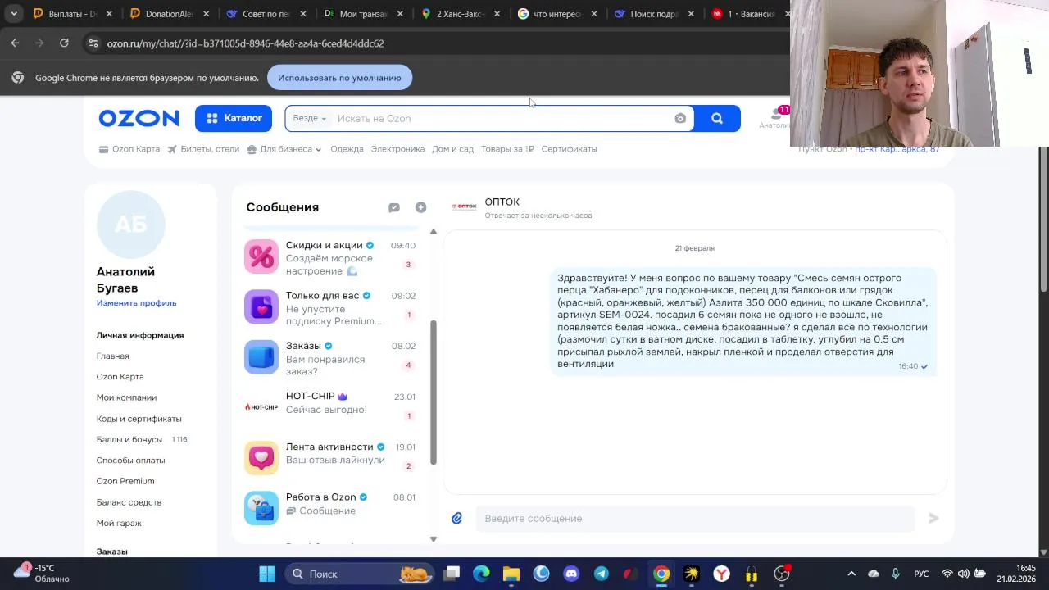Image resolution: width=1049 pixels, height=590 pixels.
Task: Open Одежда category link
Action: tap(347, 149)
